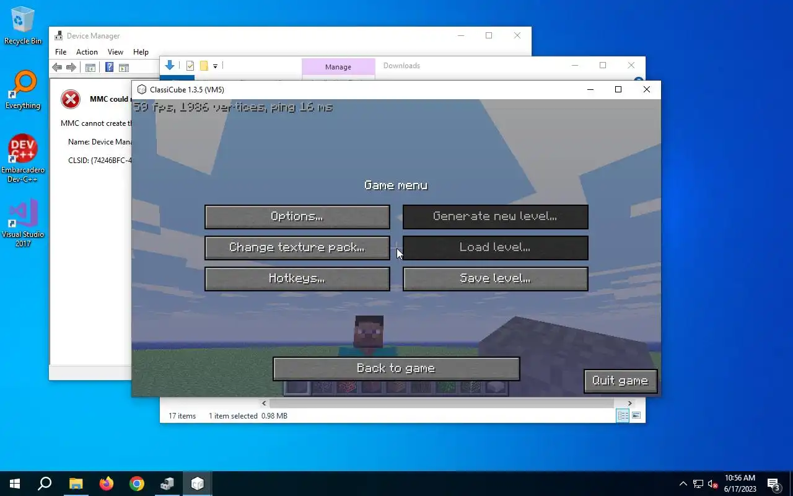
Task: Select the Manage ribbon tab in Explorer
Action: pyautogui.click(x=338, y=67)
